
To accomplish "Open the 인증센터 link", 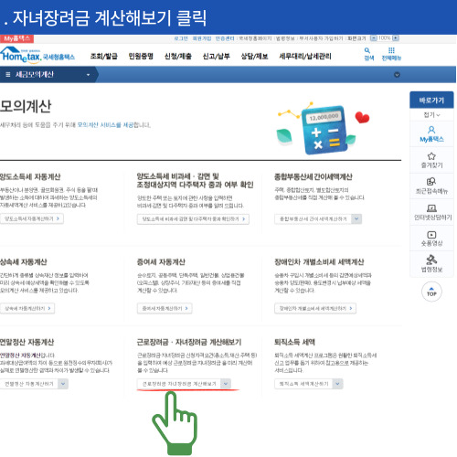I will pos(225,38).
